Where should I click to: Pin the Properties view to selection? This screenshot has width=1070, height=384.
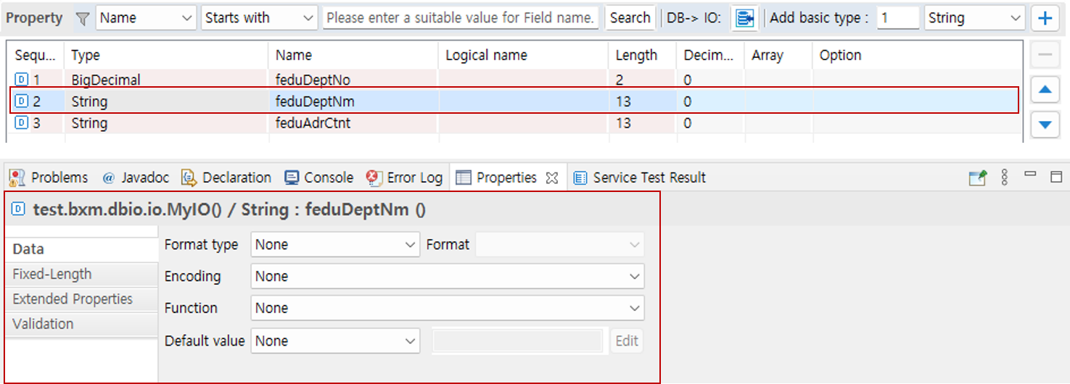pos(978,178)
